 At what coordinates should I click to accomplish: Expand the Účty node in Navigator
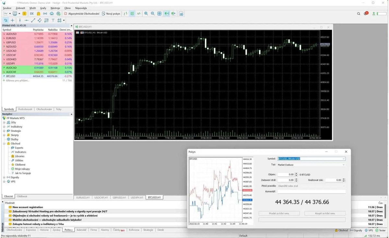(x=4, y=122)
